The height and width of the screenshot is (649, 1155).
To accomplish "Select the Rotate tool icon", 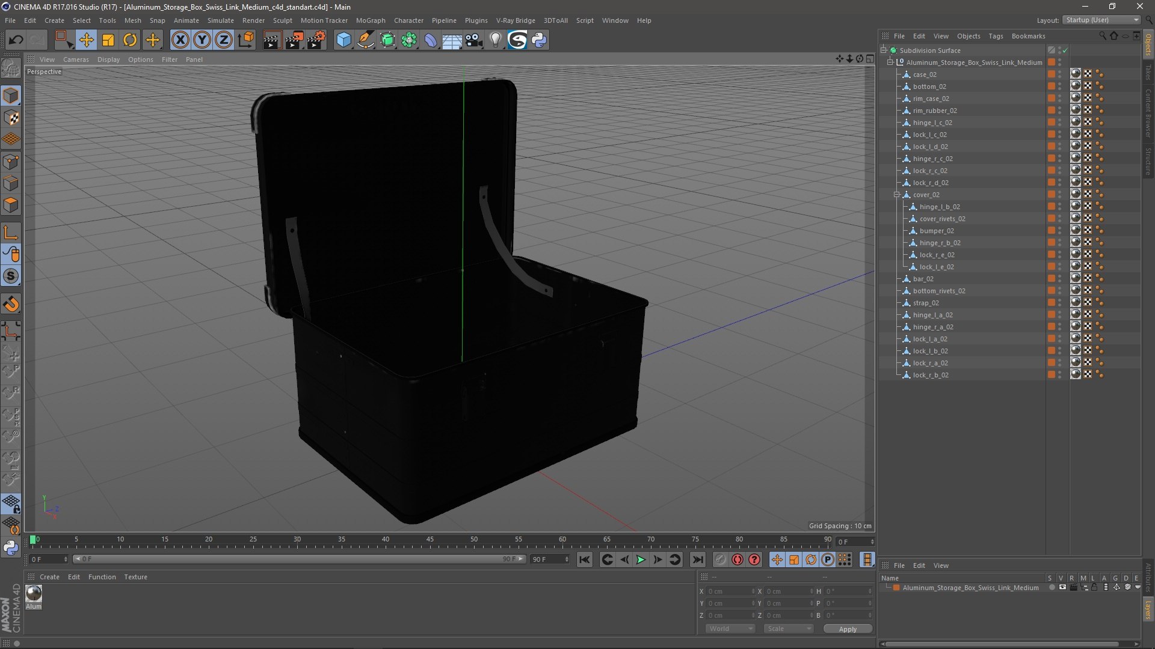I will [130, 40].
